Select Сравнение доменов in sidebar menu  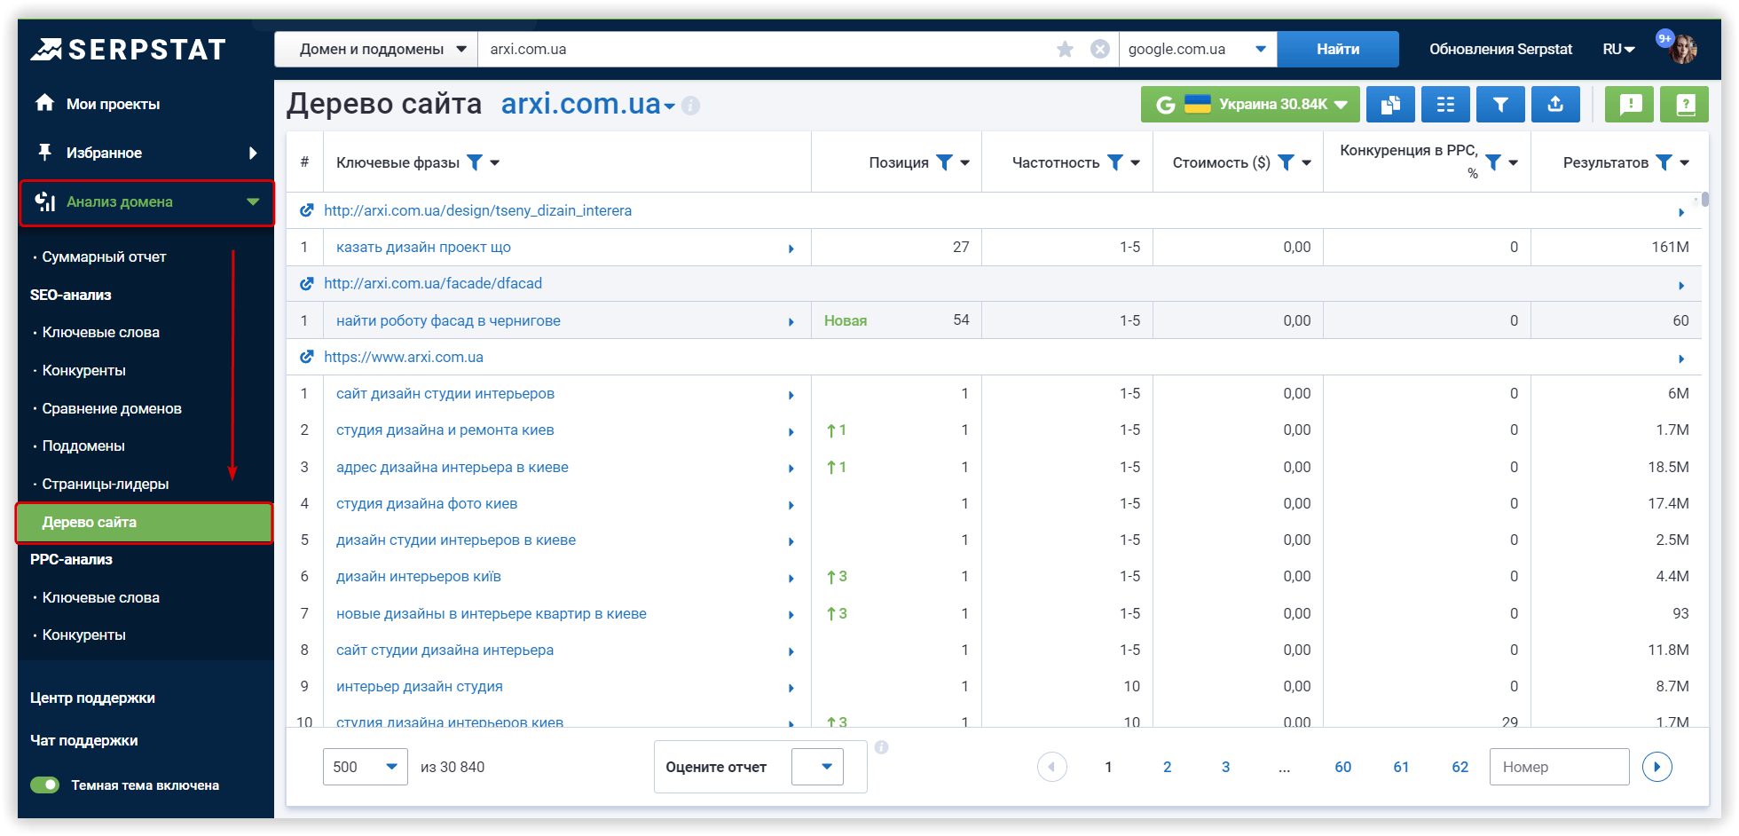point(112,409)
